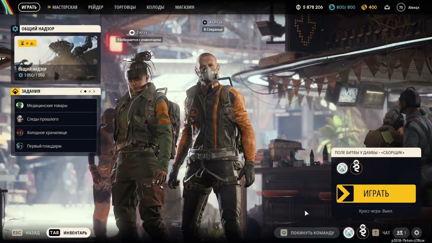
Task: Click the gear icon beside ОБЩИЙ НАДЗОР header
Action: (15, 29)
